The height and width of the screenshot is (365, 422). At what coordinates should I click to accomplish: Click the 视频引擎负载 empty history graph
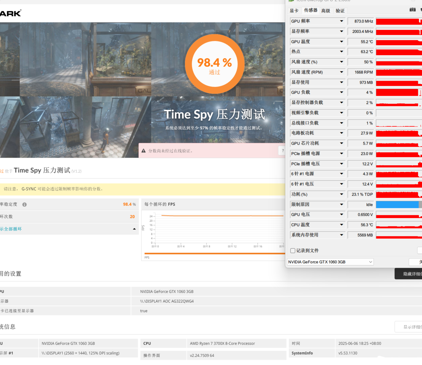pos(399,113)
